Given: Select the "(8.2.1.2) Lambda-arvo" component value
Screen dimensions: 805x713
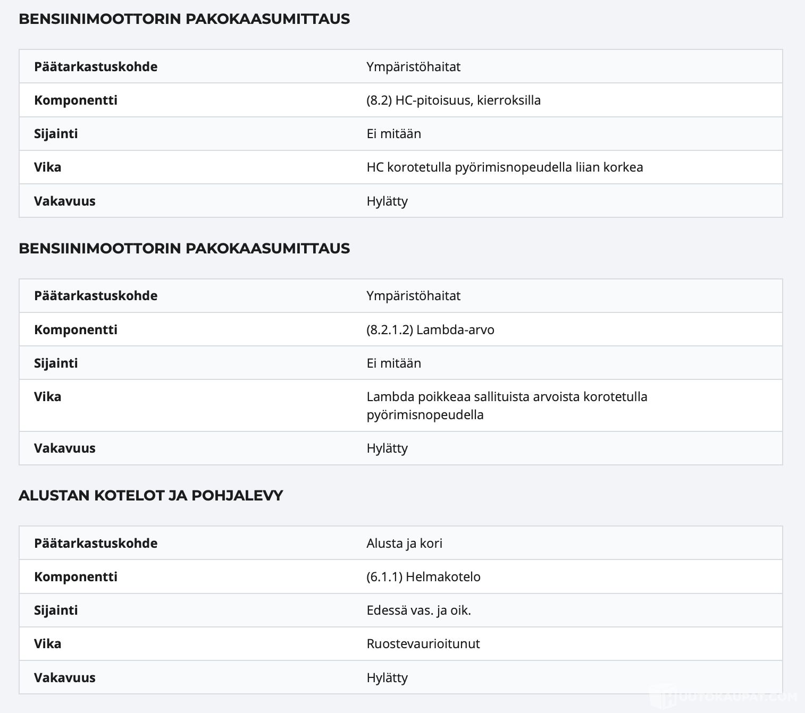Looking at the screenshot, I should [430, 329].
